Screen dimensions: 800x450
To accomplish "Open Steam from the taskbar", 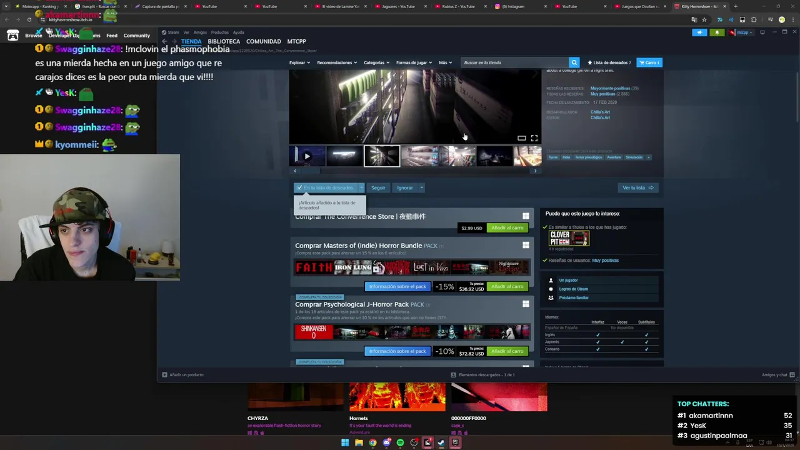I will 441,442.
